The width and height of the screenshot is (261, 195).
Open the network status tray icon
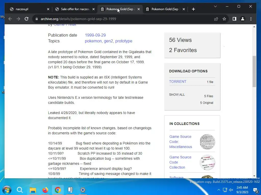point(225,190)
